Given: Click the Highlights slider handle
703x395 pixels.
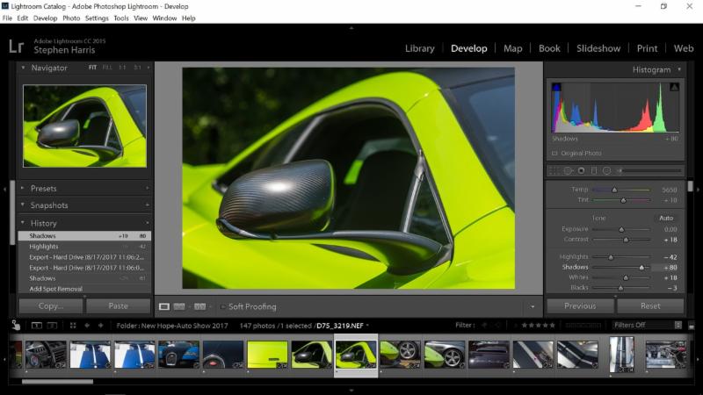Looking at the screenshot, I should [x=611, y=257].
